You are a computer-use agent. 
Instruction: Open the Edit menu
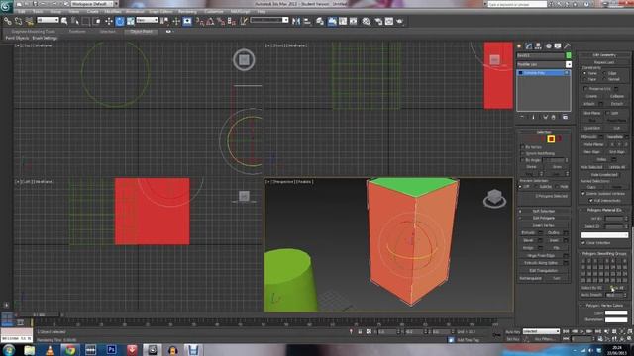[x=21, y=12]
